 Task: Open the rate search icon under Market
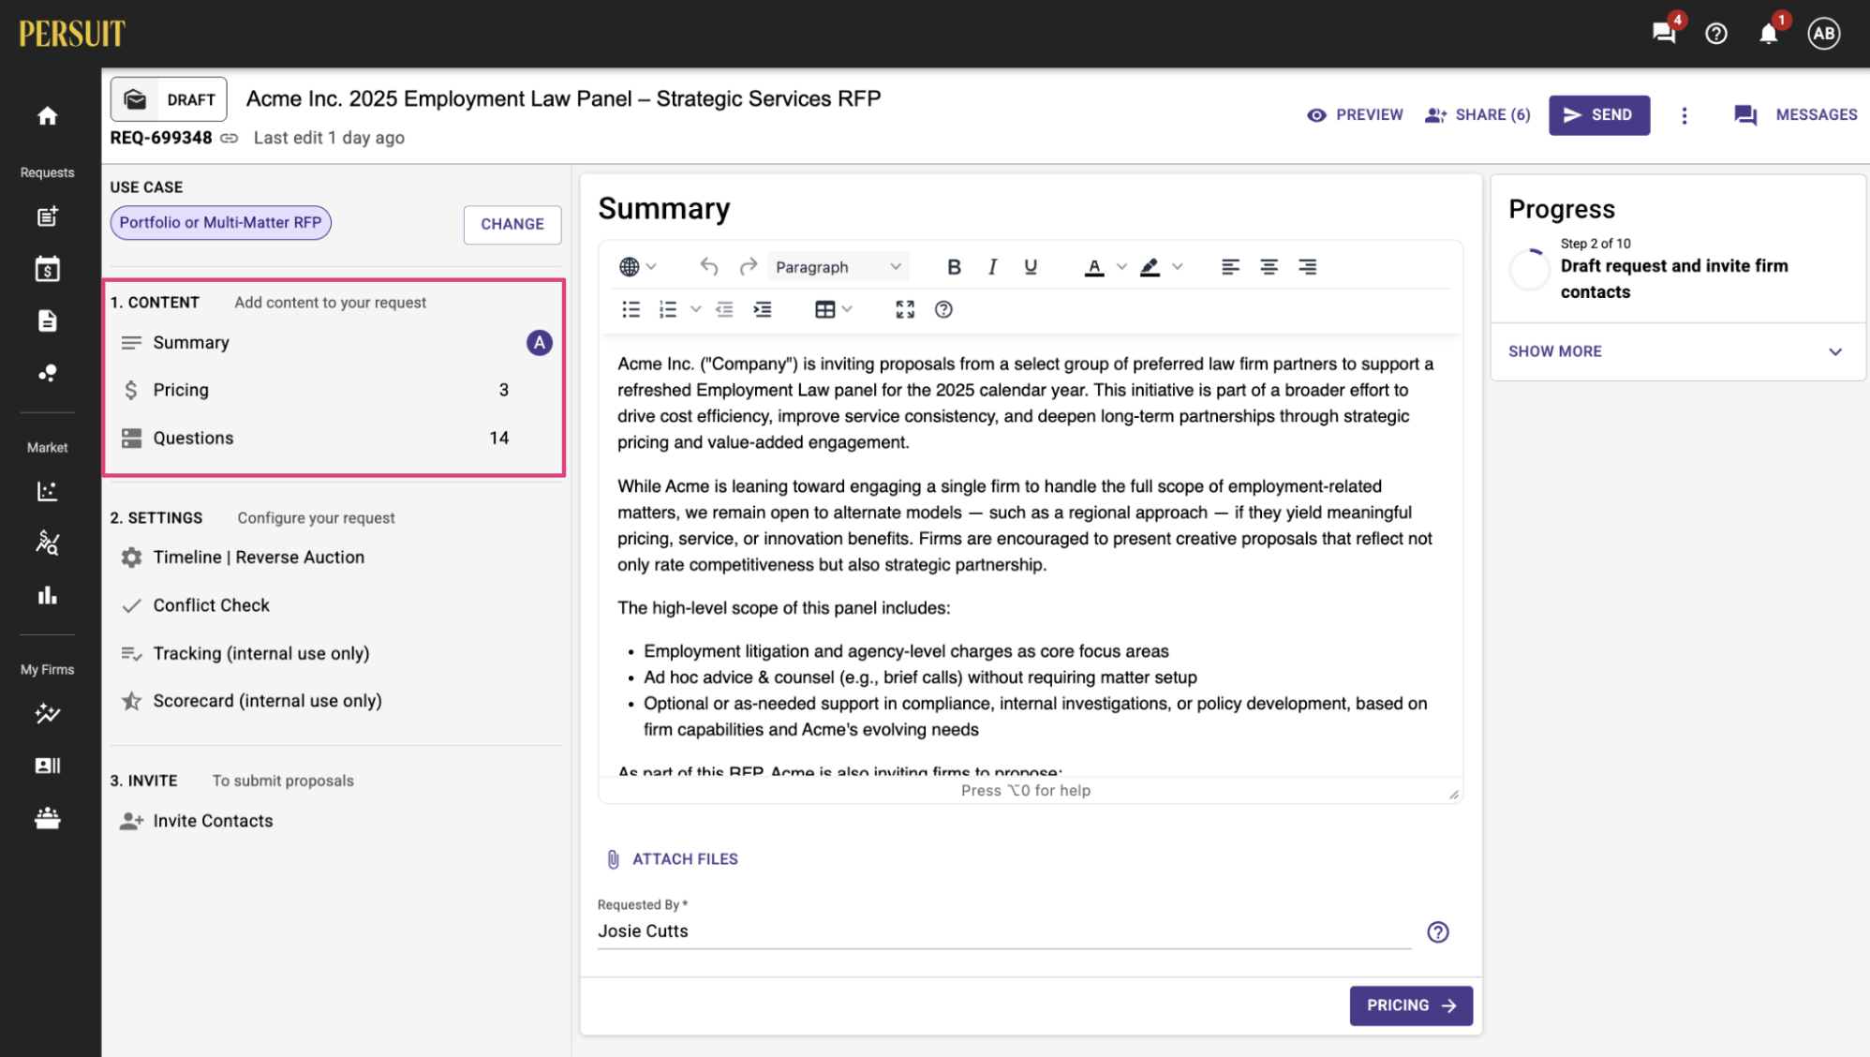pyautogui.click(x=48, y=543)
